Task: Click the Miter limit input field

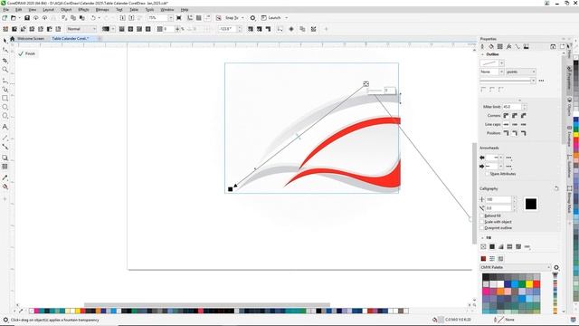Action: (512, 107)
